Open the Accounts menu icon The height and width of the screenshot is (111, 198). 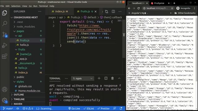(5, 89)
